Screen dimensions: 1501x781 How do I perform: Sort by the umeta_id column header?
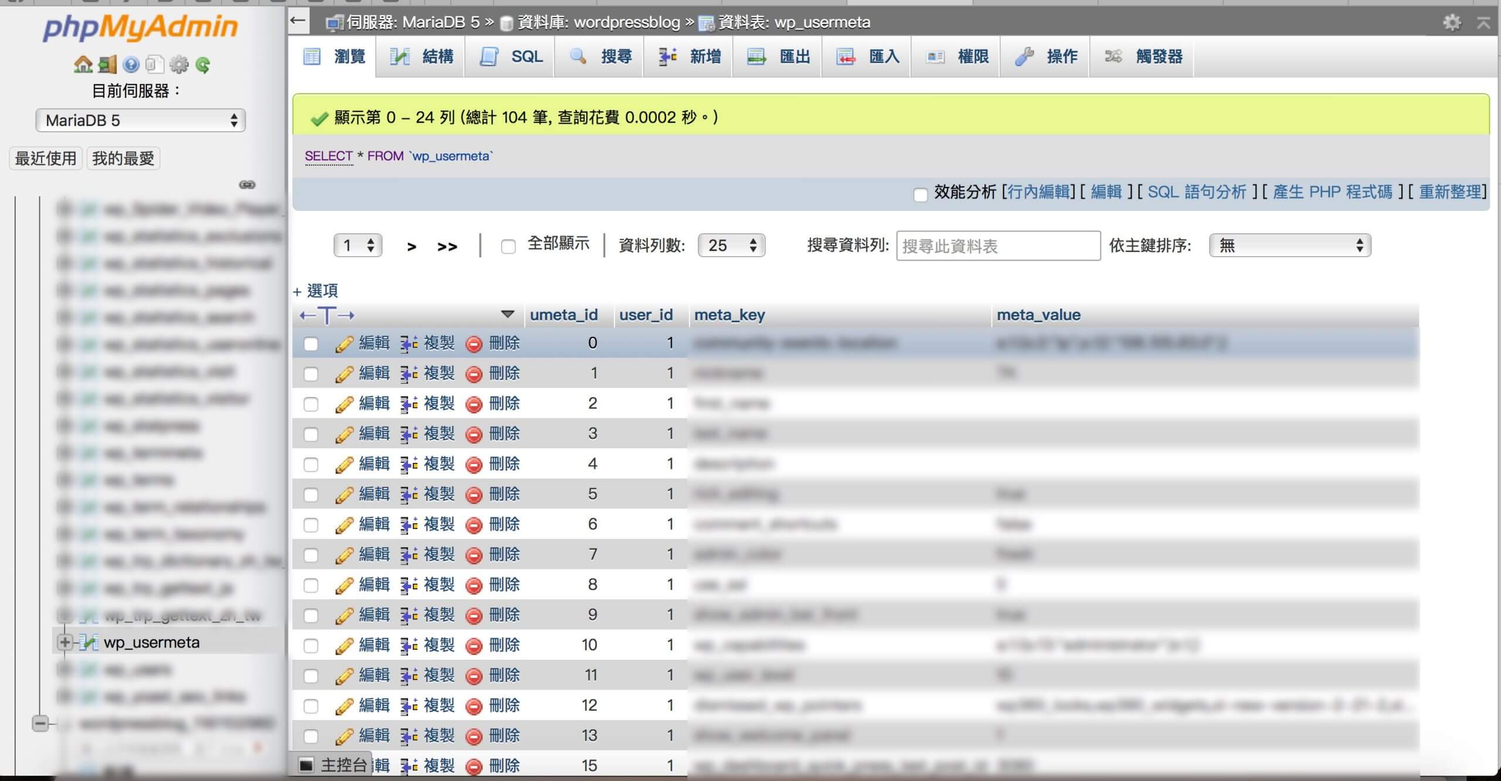[564, 315]
